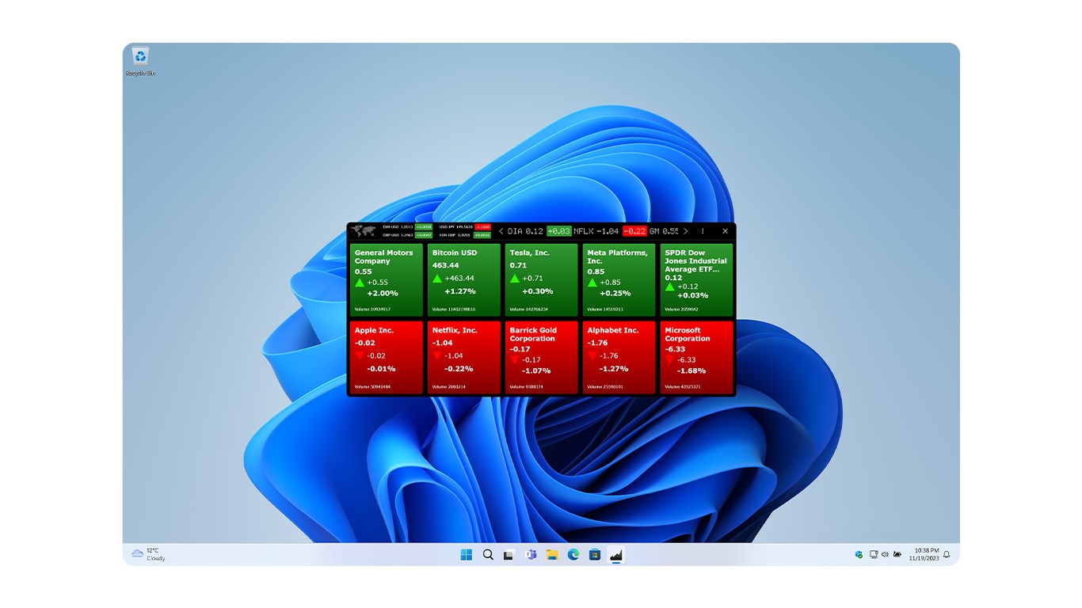Click DIA symbol in scrolling ticker
The image size is (1082, 608).
pos(516,231)
